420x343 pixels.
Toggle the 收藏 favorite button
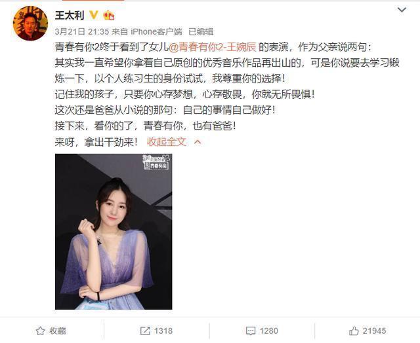point(51,331)
